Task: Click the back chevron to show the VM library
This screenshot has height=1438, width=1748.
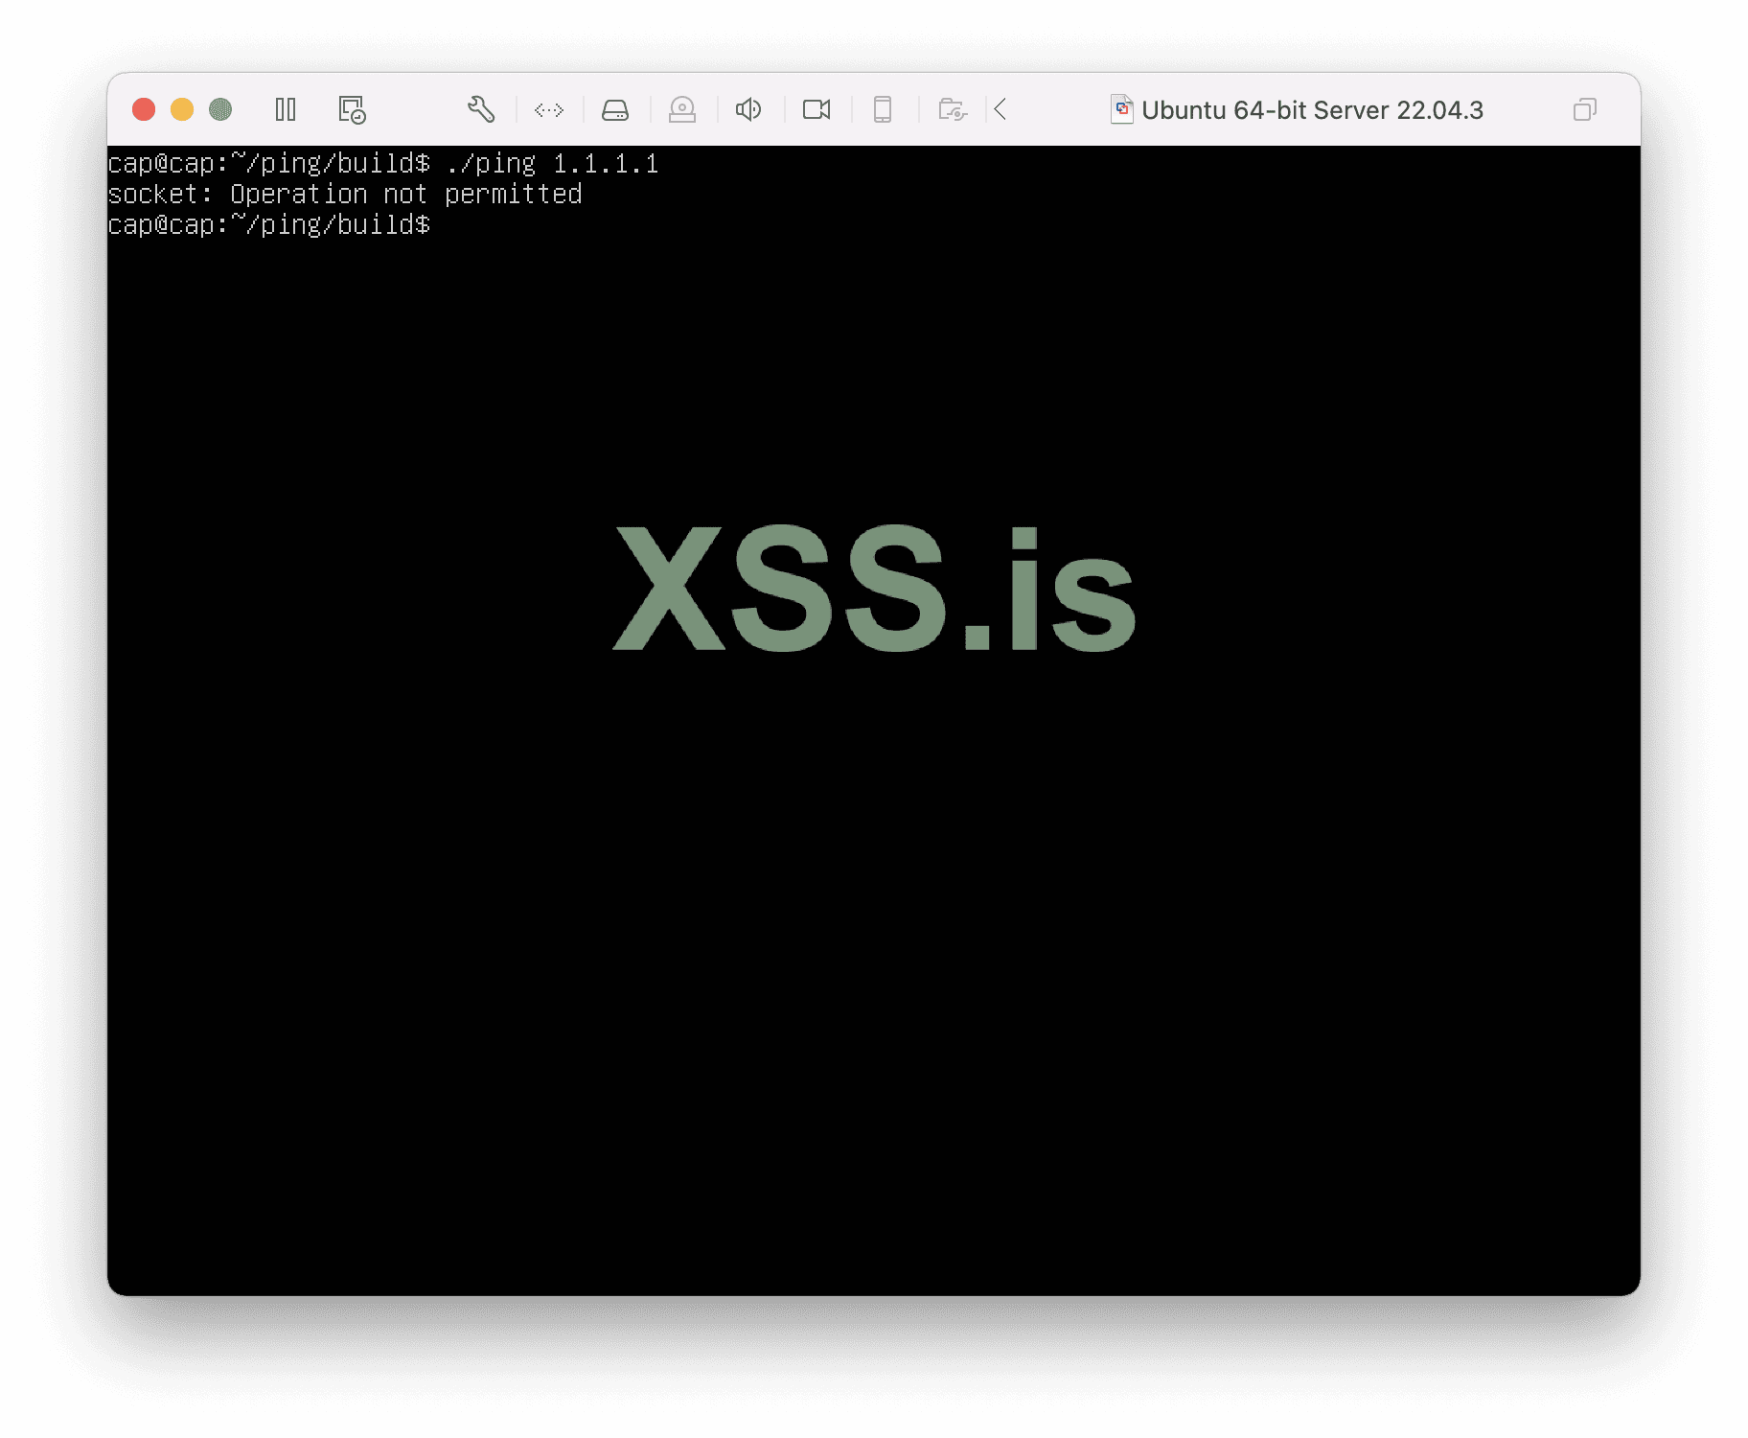Action: (x=1000, y=109)
